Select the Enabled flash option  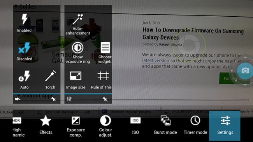pos(25,23)
